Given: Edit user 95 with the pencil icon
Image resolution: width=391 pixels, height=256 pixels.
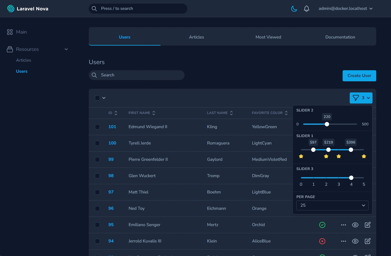Looking at the screenshot, I should point(367,225).
